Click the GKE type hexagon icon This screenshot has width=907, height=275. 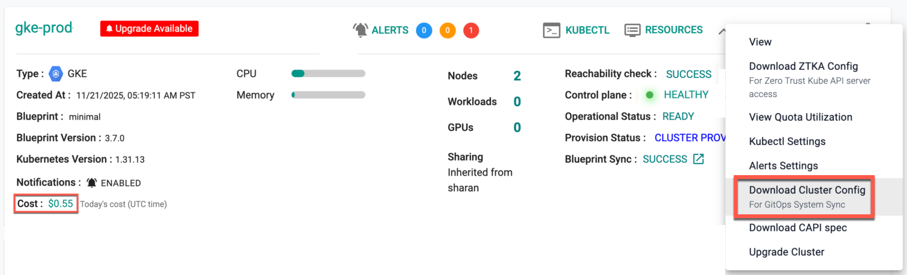(56, 74)
